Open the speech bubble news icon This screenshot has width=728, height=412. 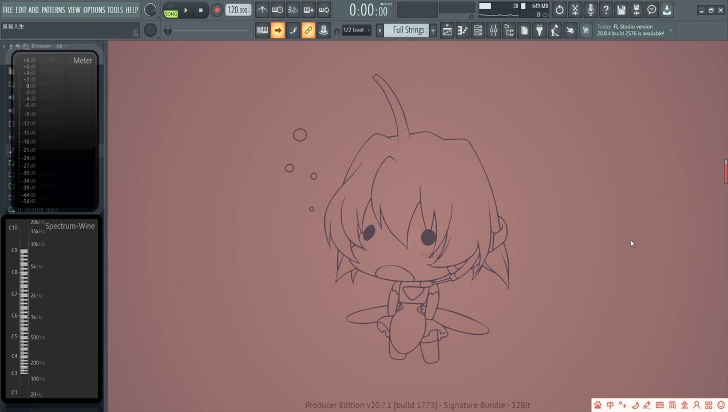pos(652,10)
